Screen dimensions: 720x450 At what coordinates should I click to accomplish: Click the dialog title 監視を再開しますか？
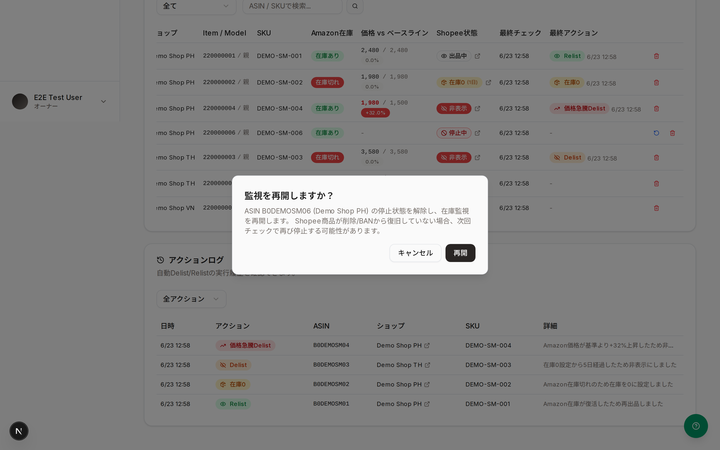(289, 196)
